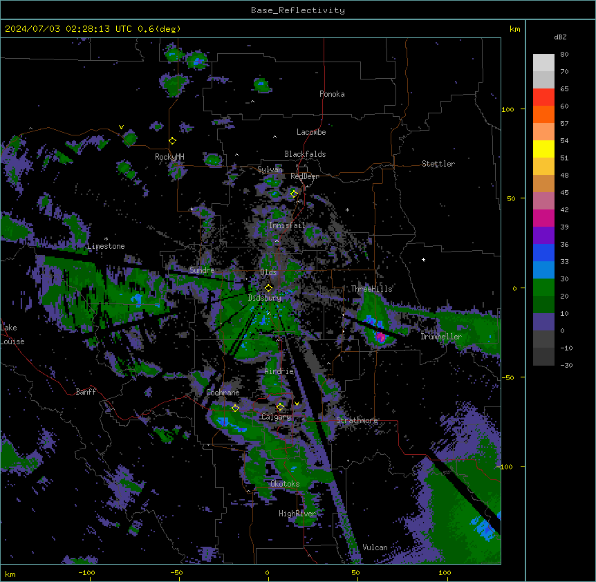Image resolution: width=596 pixels, height=582 pixels.
Task: Click the km unit label at bottom left
Action: [x=10, y=574]
